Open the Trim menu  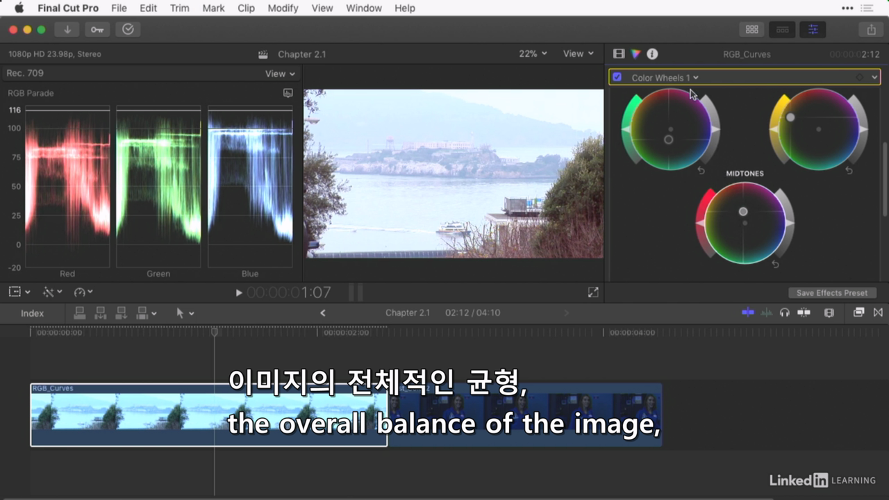(179, 8)
